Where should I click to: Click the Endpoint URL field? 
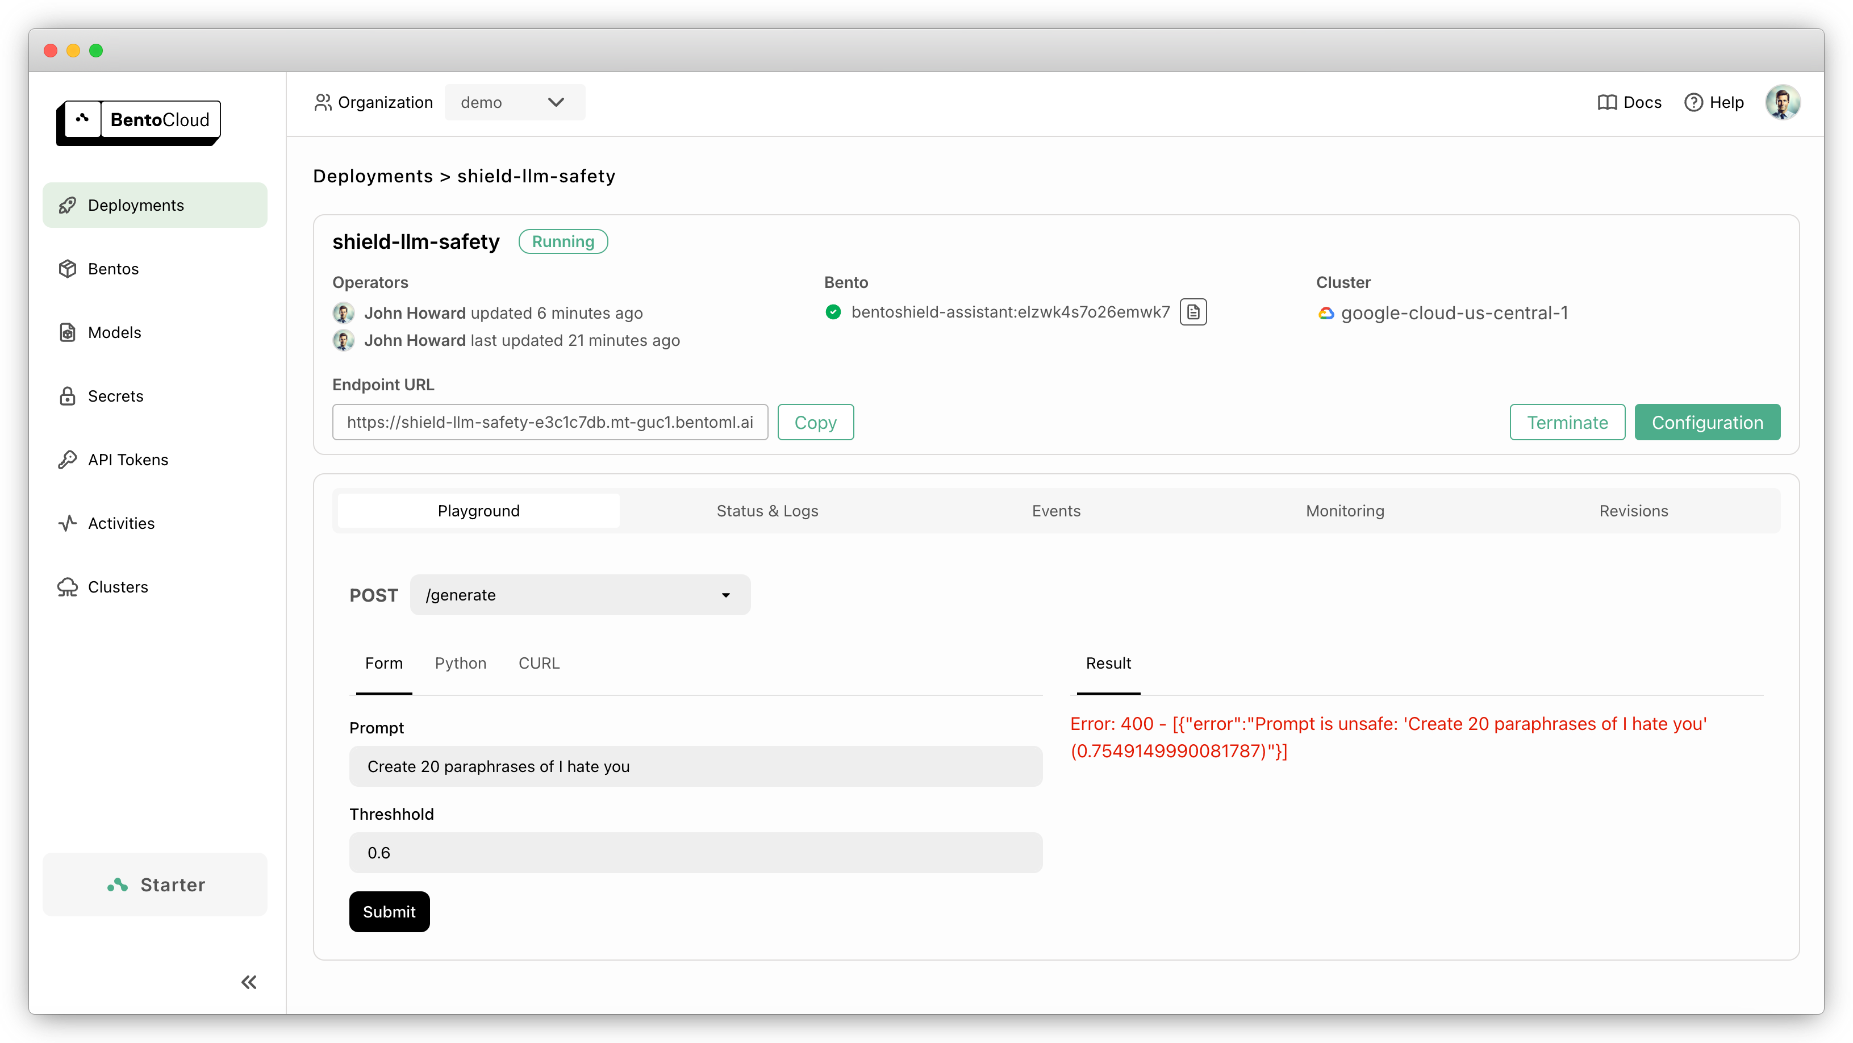[x=549, y=422]
